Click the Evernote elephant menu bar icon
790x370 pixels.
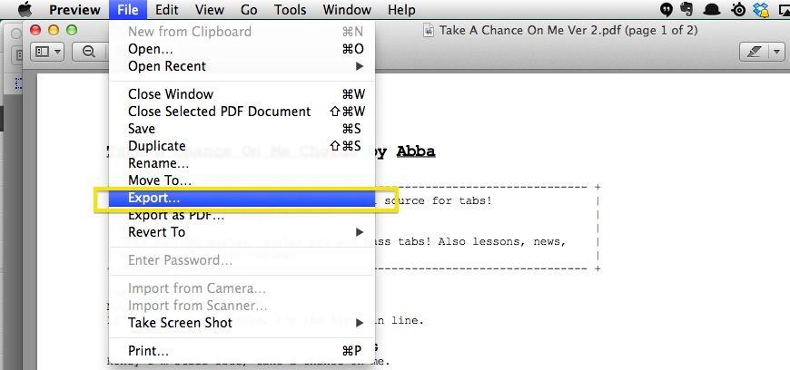coord(688,10)
